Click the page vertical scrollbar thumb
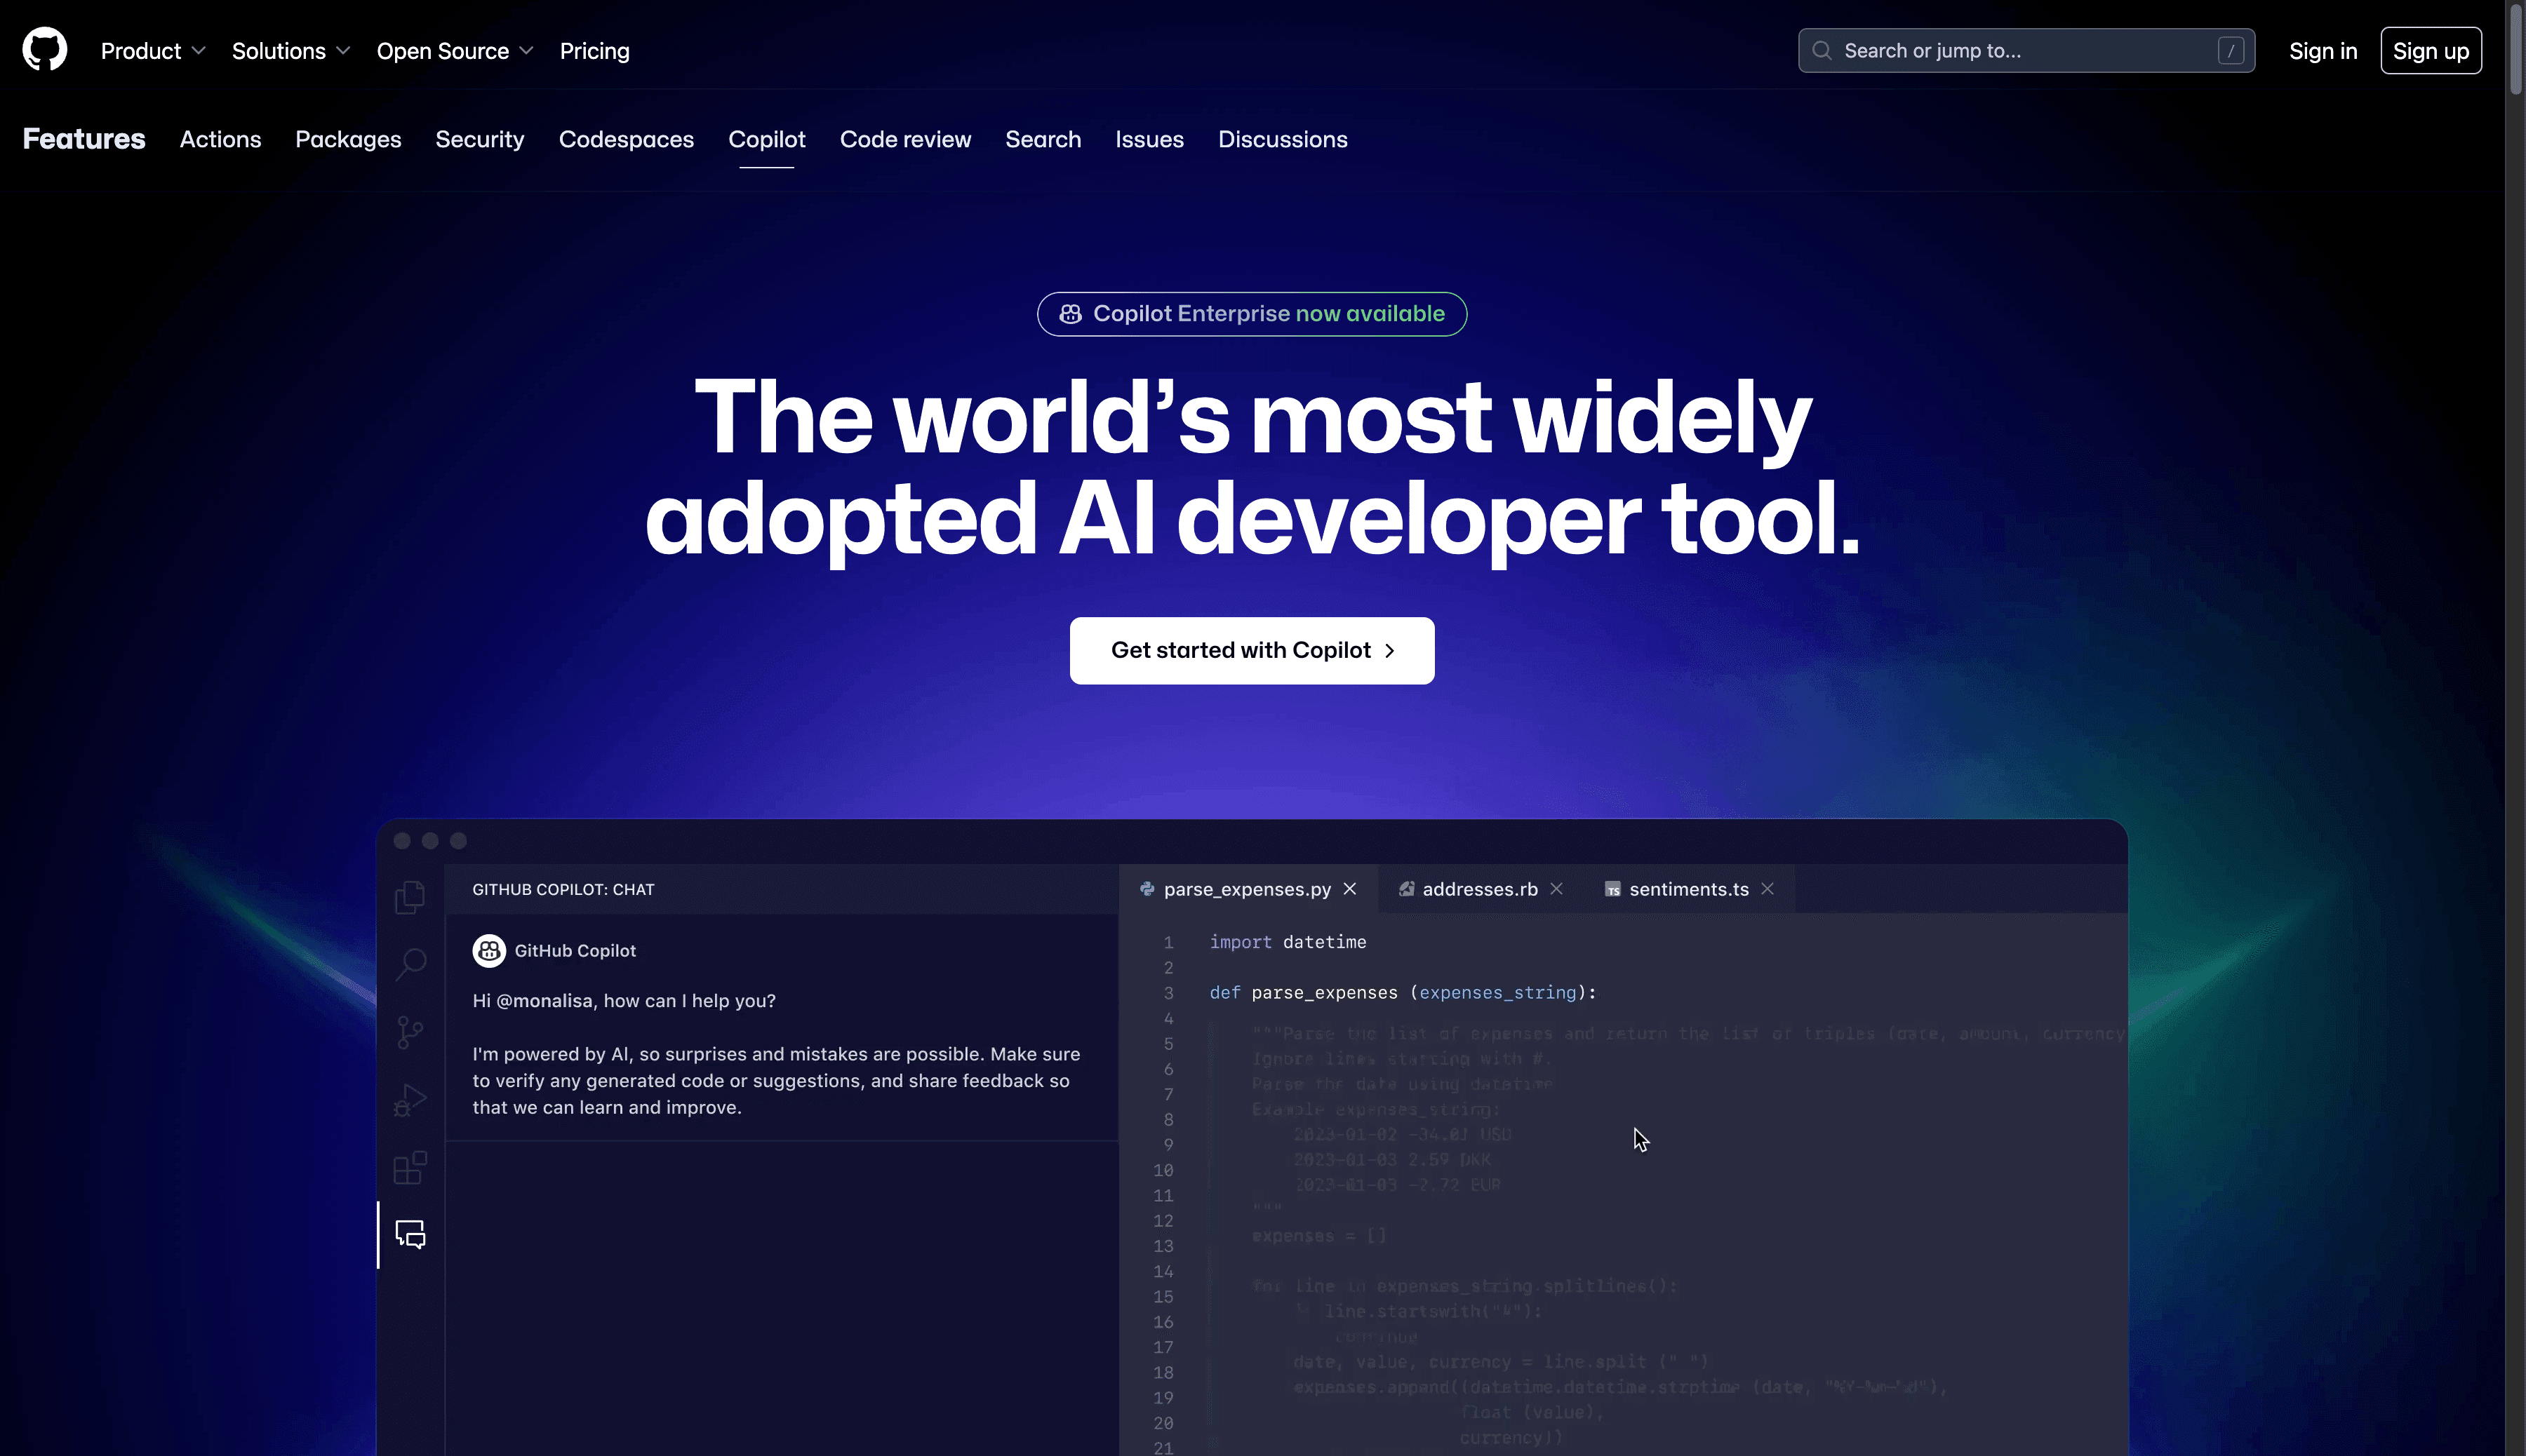Image resolution: width=2526 pixels, height=1456 pixels. coord(2516,50)
